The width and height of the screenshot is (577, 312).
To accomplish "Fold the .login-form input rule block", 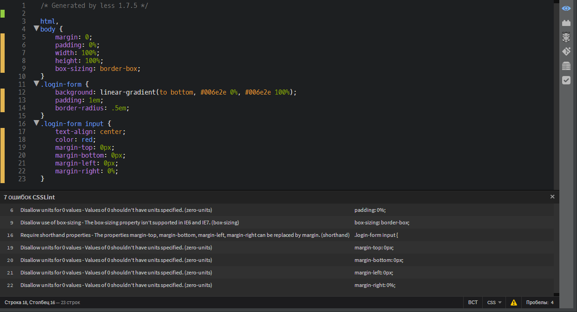I will 36,123.
